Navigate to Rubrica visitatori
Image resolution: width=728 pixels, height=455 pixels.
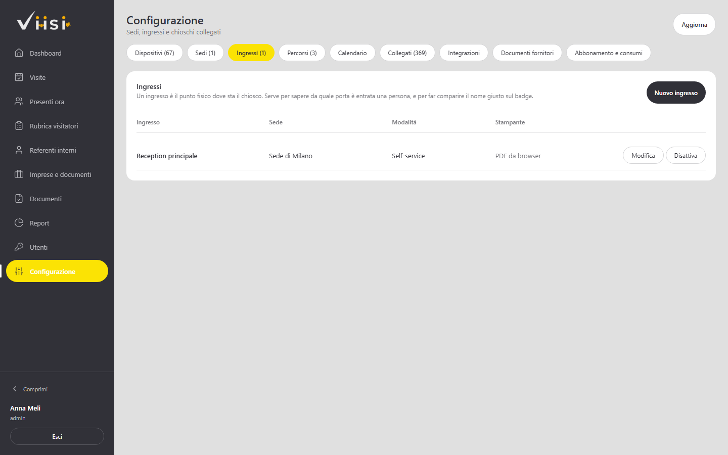[x=57, y=126]
